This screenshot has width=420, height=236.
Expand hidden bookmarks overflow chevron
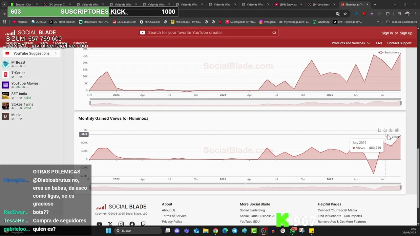coord(378,22)
